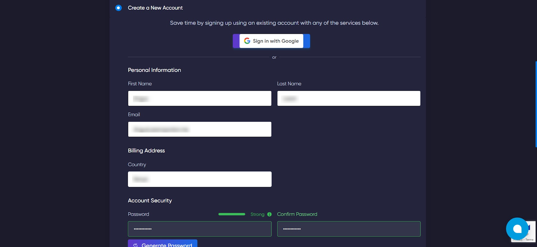
Task: Click the Generate Password button
Action: click(162, 244)
